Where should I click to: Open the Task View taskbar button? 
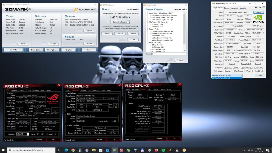pyautogui.click(x=59, y=150)
